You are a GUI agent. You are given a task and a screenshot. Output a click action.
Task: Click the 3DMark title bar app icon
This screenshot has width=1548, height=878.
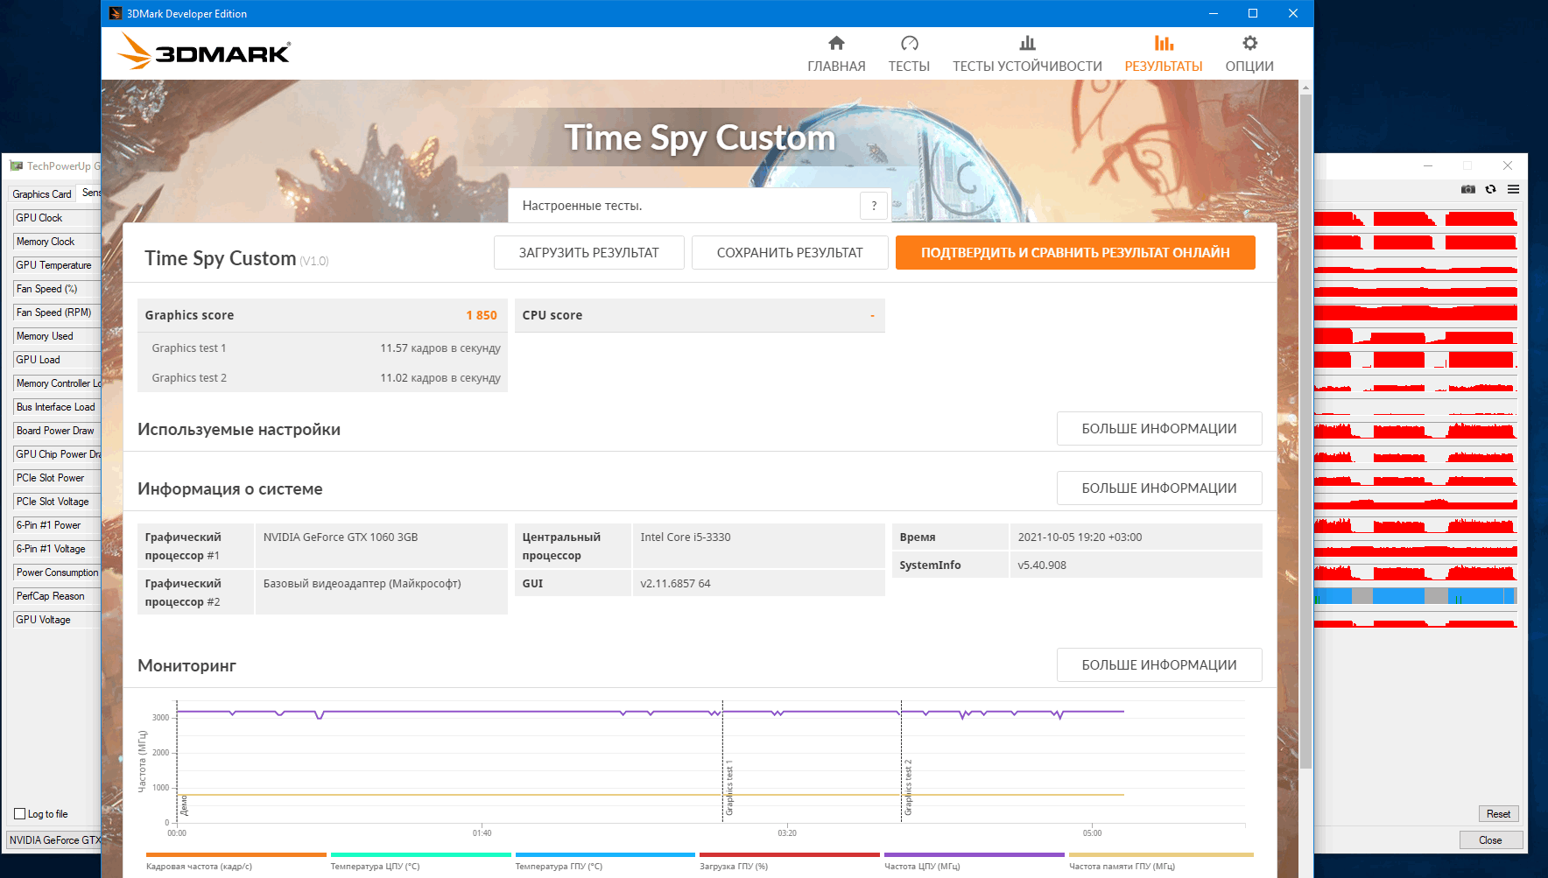[x=116, y=13]
